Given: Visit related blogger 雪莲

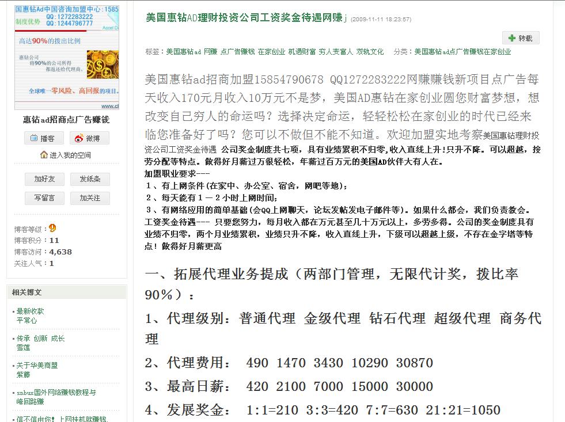Looking at the screenshot, I should pyautogui.click(x=24, y=348).
